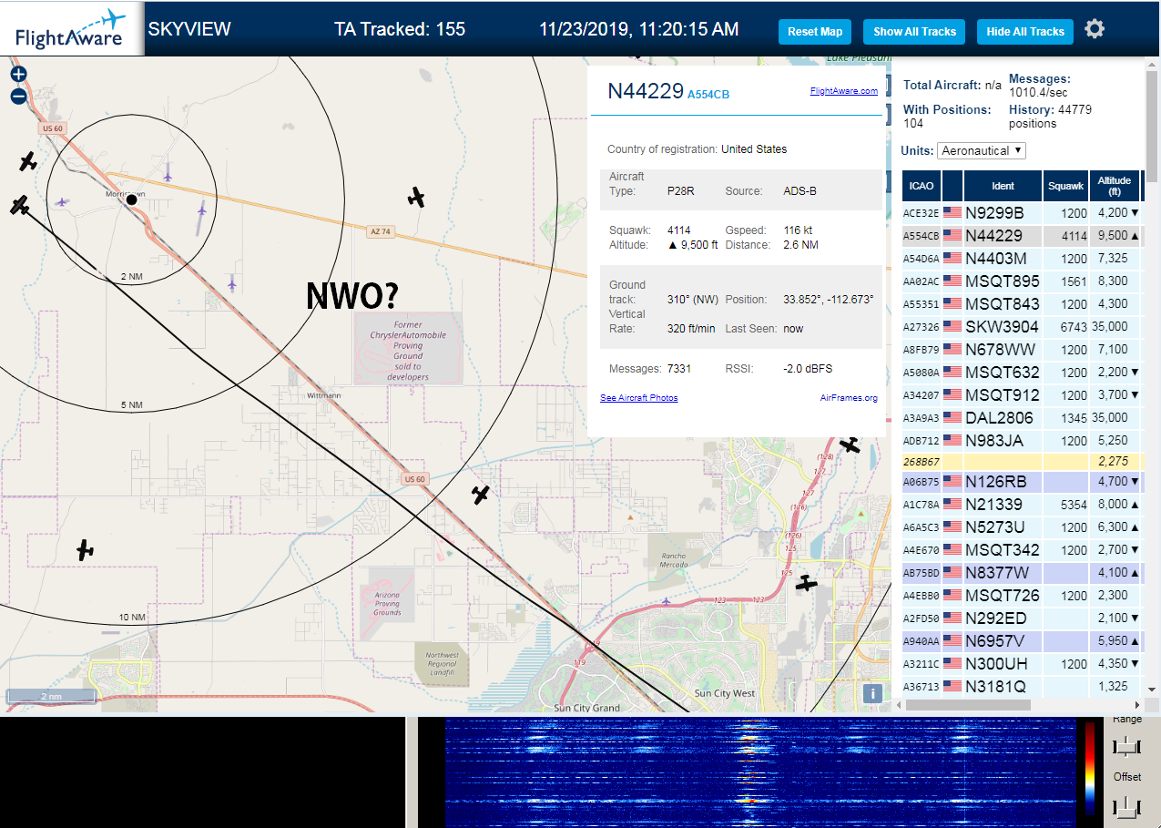Adjust the Offset slider handle
1161x828 pixels.
coord(1127,806)
